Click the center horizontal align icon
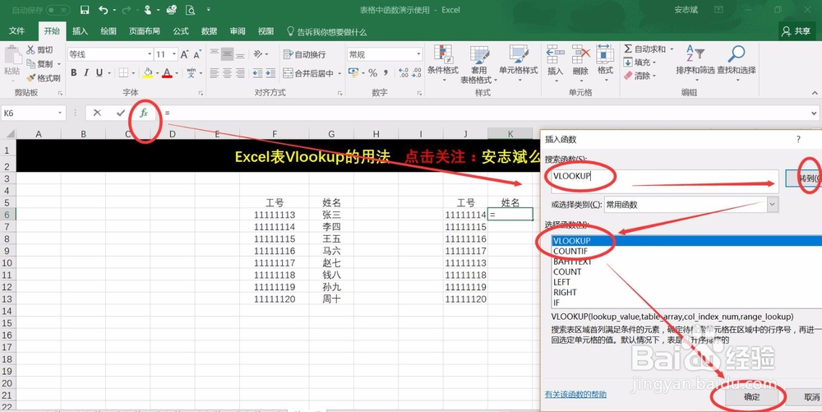This screenshot has width=822, height=412. (x=227, y=73)
